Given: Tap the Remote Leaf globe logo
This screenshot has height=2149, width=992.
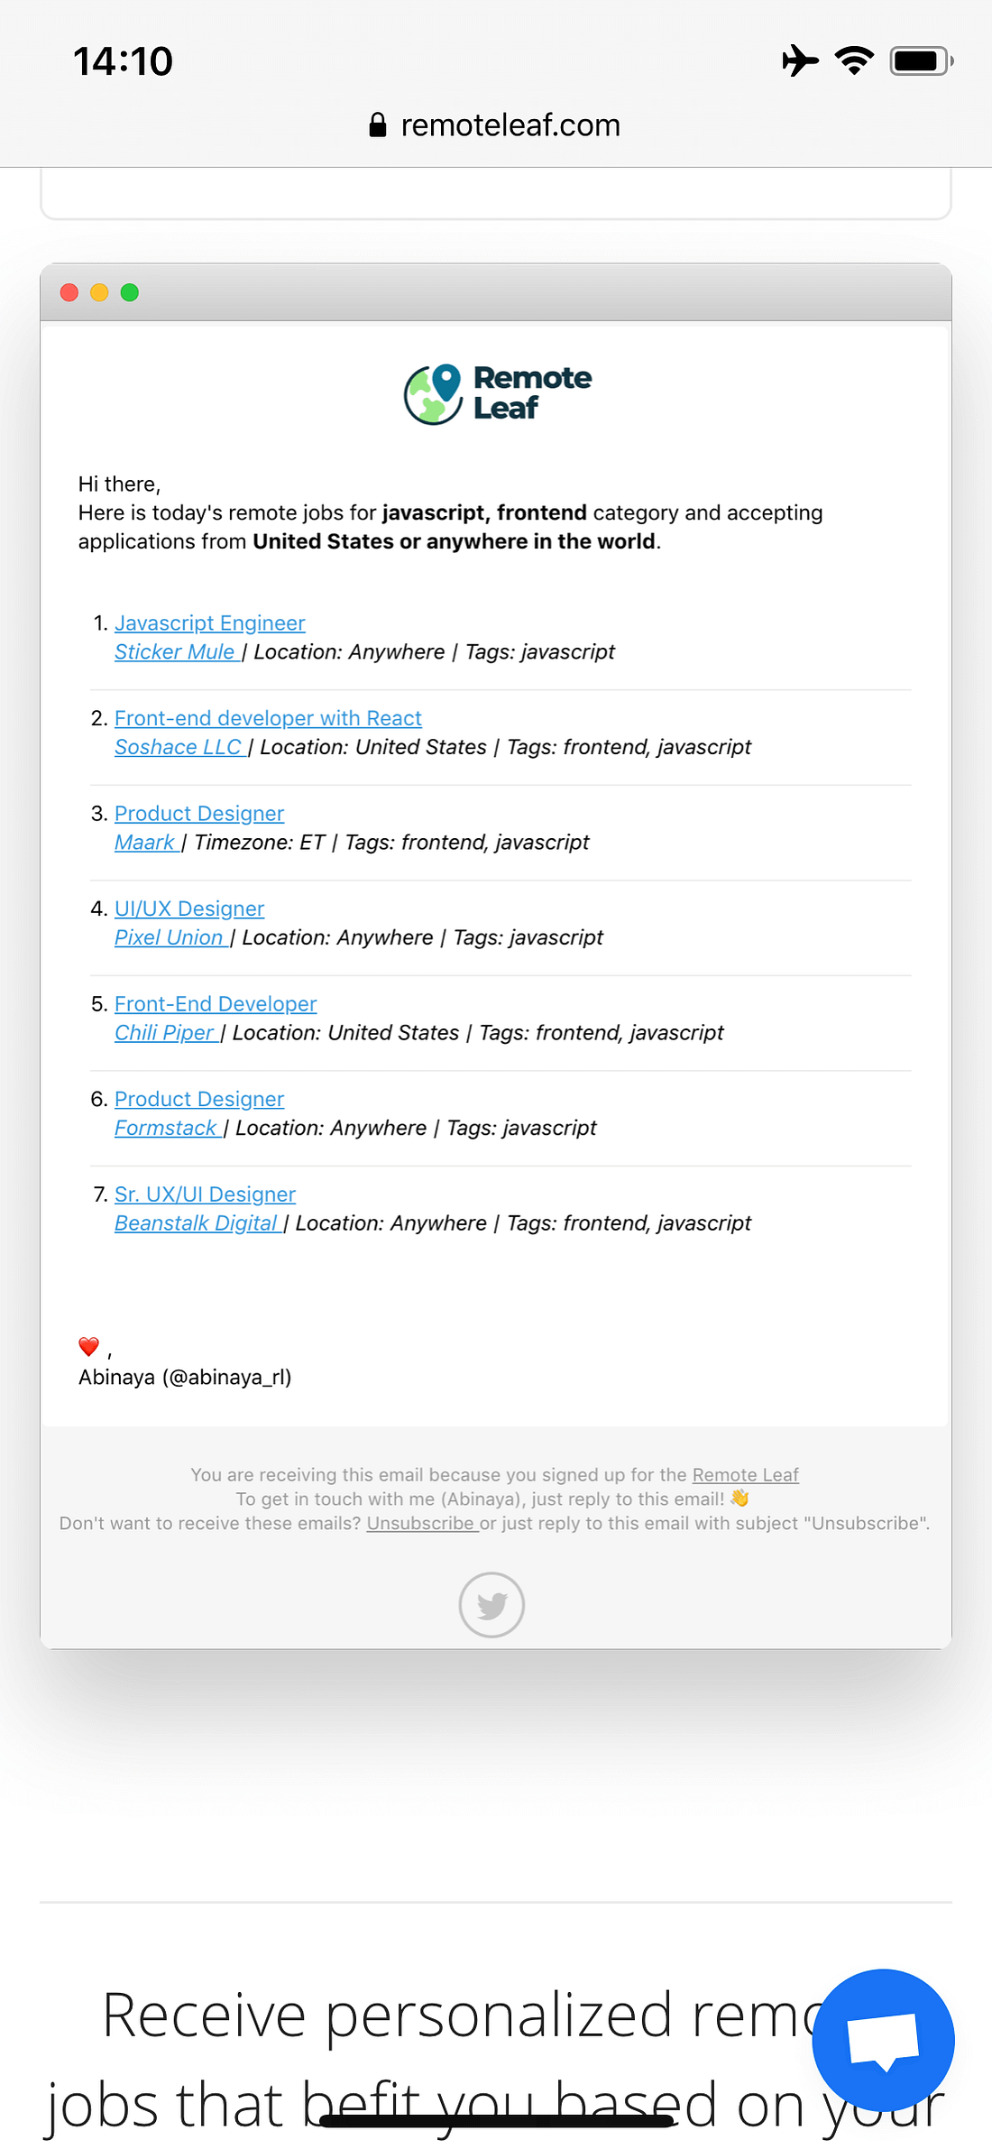Looking at the screenshot, I should 433,394.
